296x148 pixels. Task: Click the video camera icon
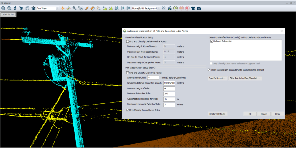pyautogui.click(x=193, y=8)
